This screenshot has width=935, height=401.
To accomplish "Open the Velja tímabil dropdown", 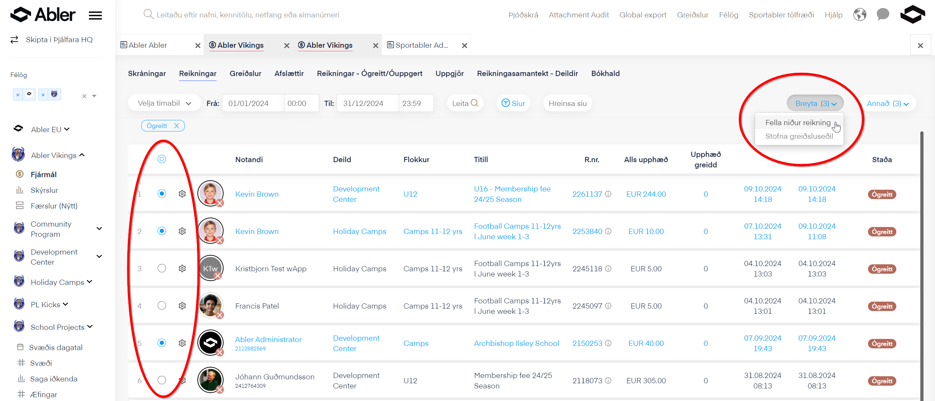I will click(164, 103).
